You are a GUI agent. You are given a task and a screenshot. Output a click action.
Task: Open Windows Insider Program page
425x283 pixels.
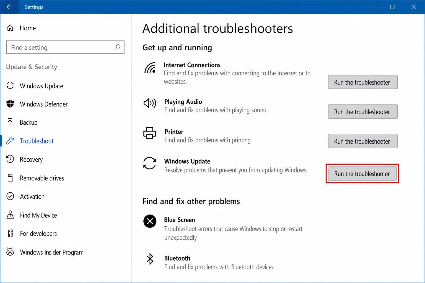[x=52, y=252]
